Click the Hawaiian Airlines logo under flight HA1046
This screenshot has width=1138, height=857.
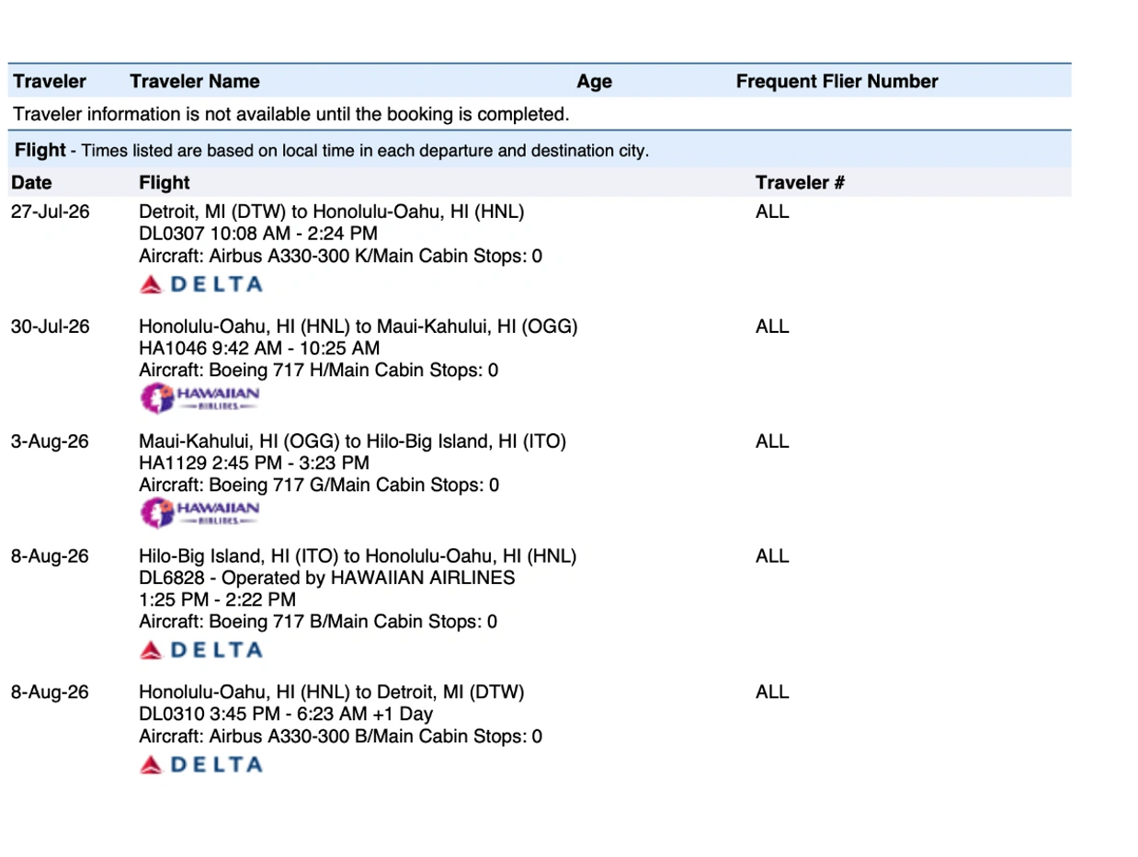[x=200, y=398]
